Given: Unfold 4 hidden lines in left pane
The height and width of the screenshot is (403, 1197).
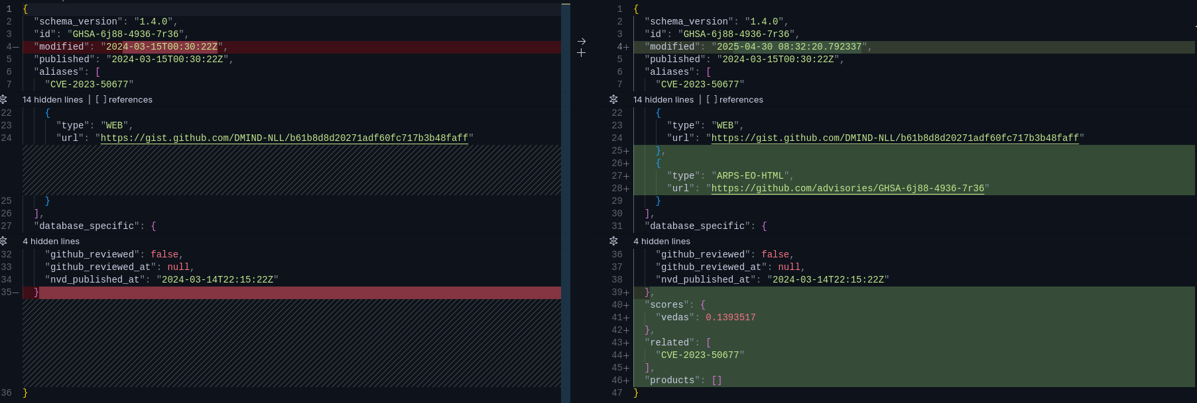Looking at the screenshot, I should click(4, 241).
